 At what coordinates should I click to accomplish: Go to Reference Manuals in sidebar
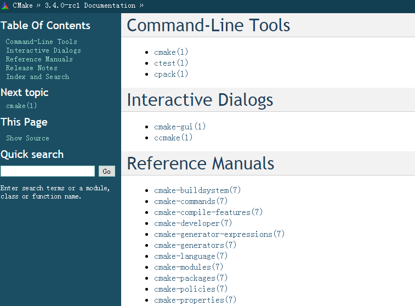click(x=39, y=59)
